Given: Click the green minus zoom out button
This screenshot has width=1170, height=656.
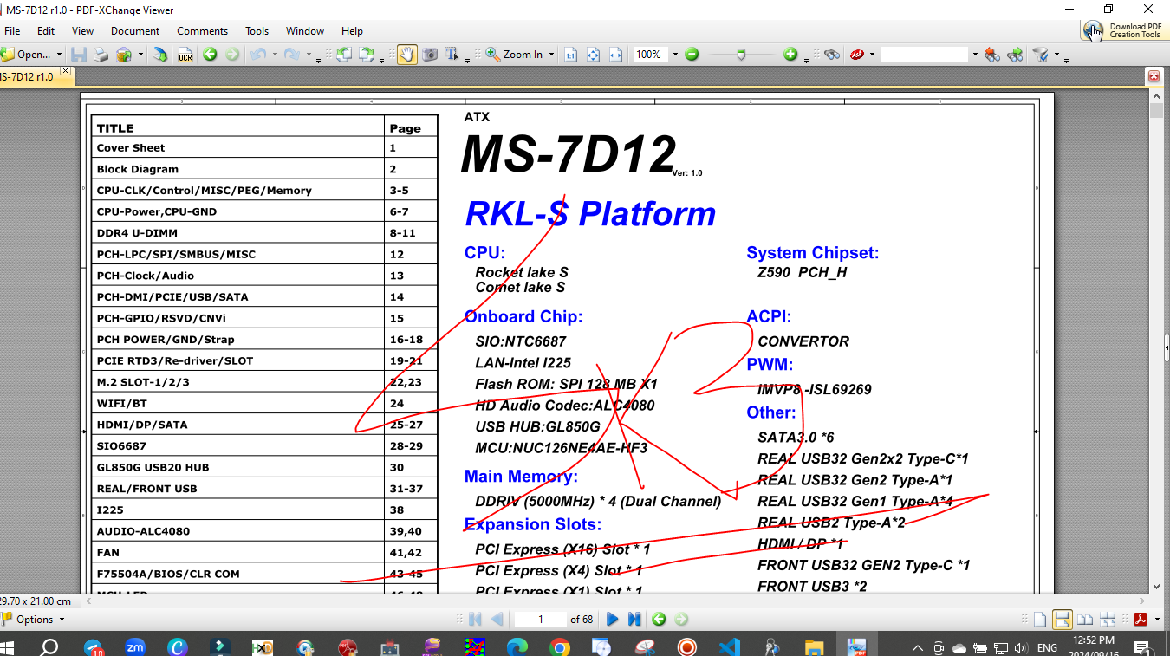Looking at the screenshot, I should pyautogui.click(x=692, y=55).
